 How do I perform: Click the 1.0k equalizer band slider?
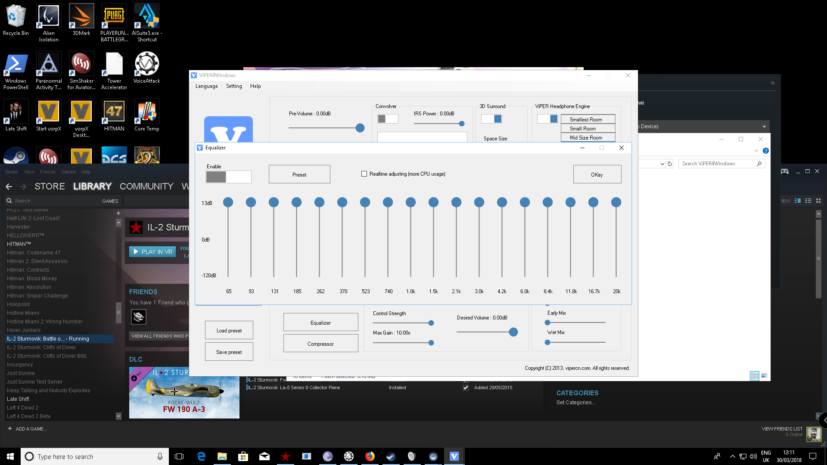[410, 202]
